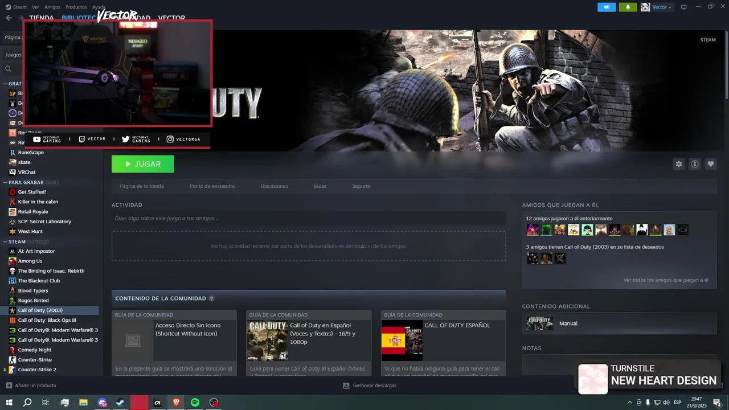The image size is (729, 410).
Task: Open Call of Duty en Español guide
Action: tap(309, 342)
